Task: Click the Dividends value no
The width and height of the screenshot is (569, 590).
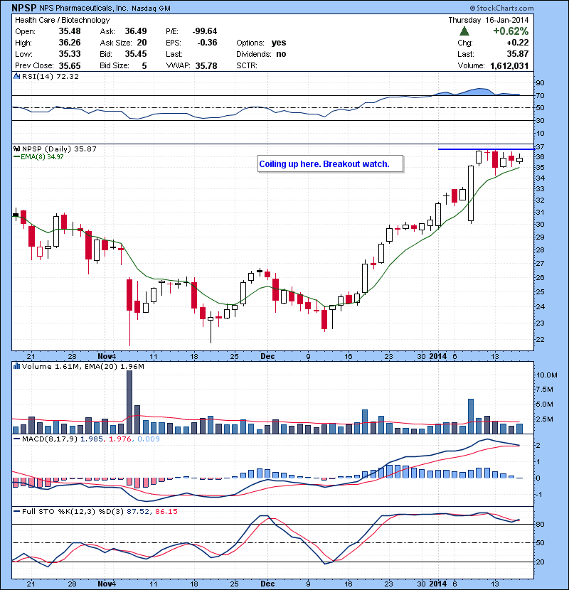Action: [x=281, y=54]
